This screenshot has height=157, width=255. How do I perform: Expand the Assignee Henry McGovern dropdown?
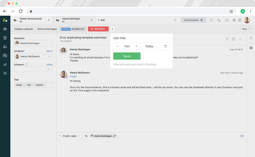pos(33,56)
